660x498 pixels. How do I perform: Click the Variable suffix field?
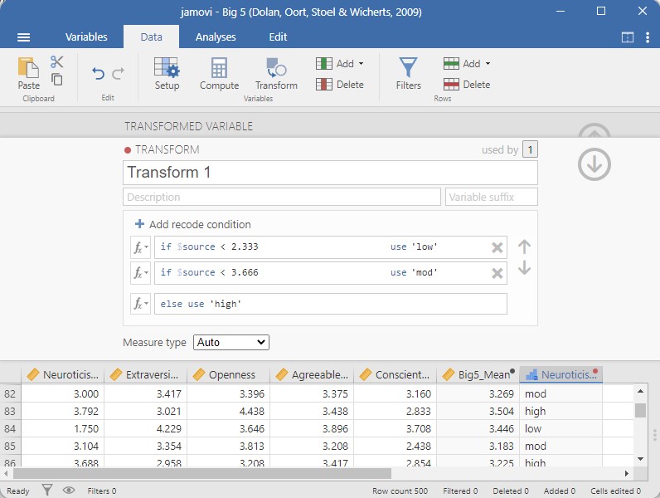[491, 197]
